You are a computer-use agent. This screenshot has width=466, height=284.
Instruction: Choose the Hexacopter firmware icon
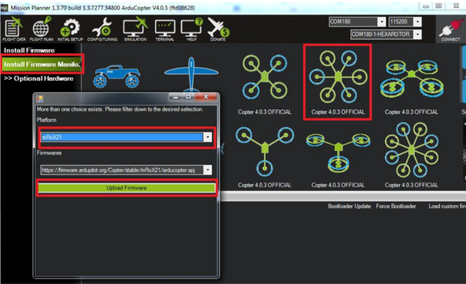(338, 77)
